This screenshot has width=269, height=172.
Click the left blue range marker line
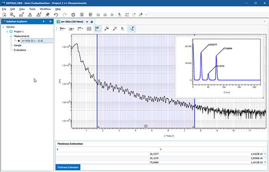point(97,81)
